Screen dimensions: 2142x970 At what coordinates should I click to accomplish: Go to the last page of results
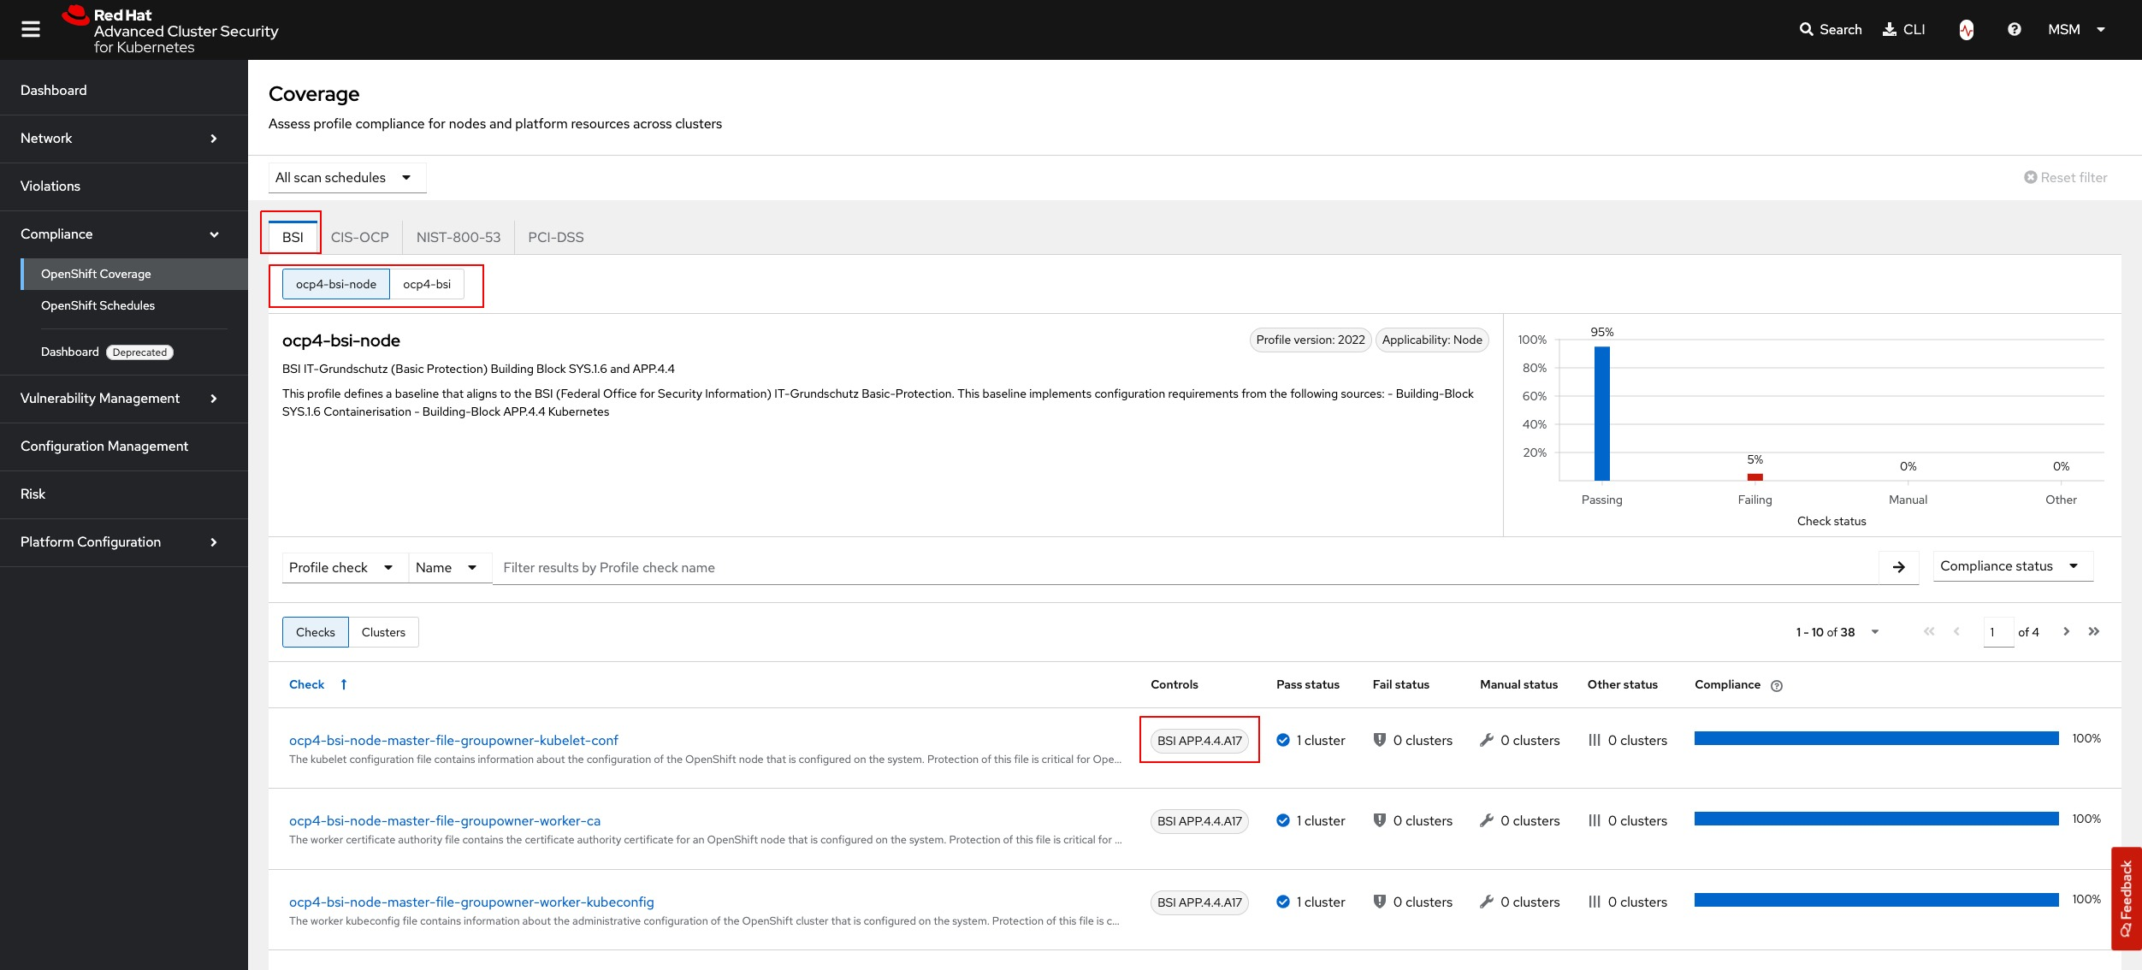click(x=2093, y=631)
